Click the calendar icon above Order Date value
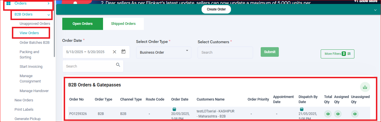The image size is (381, 122). tap(174, 109)
